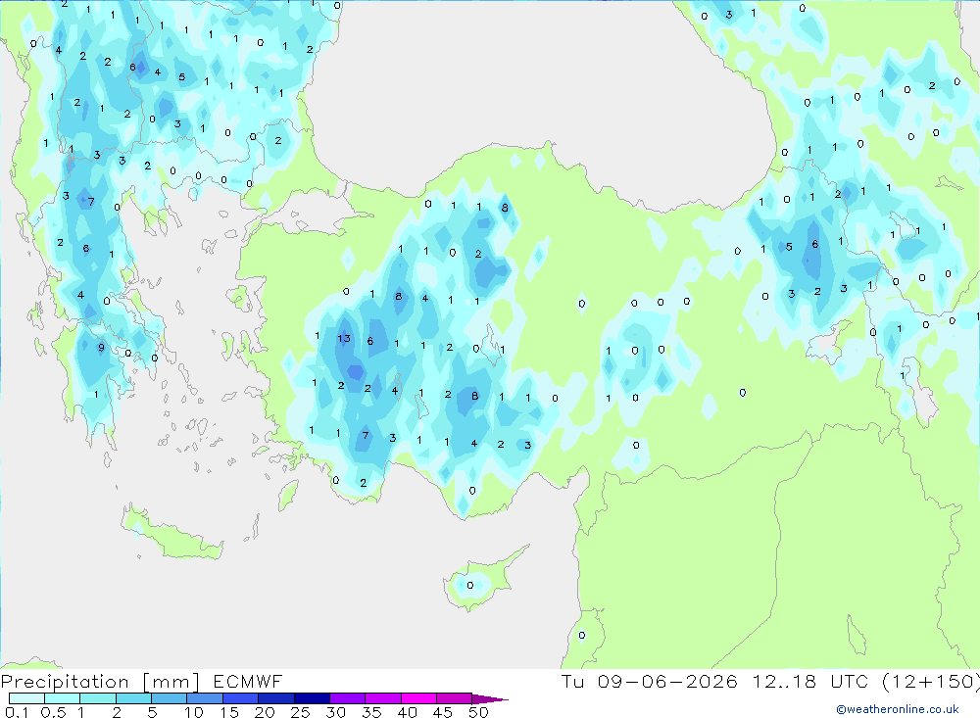Click the purple arrow tip above 50 on legend
The width and height of the screenshot is (980, 718).
point(489,699)
